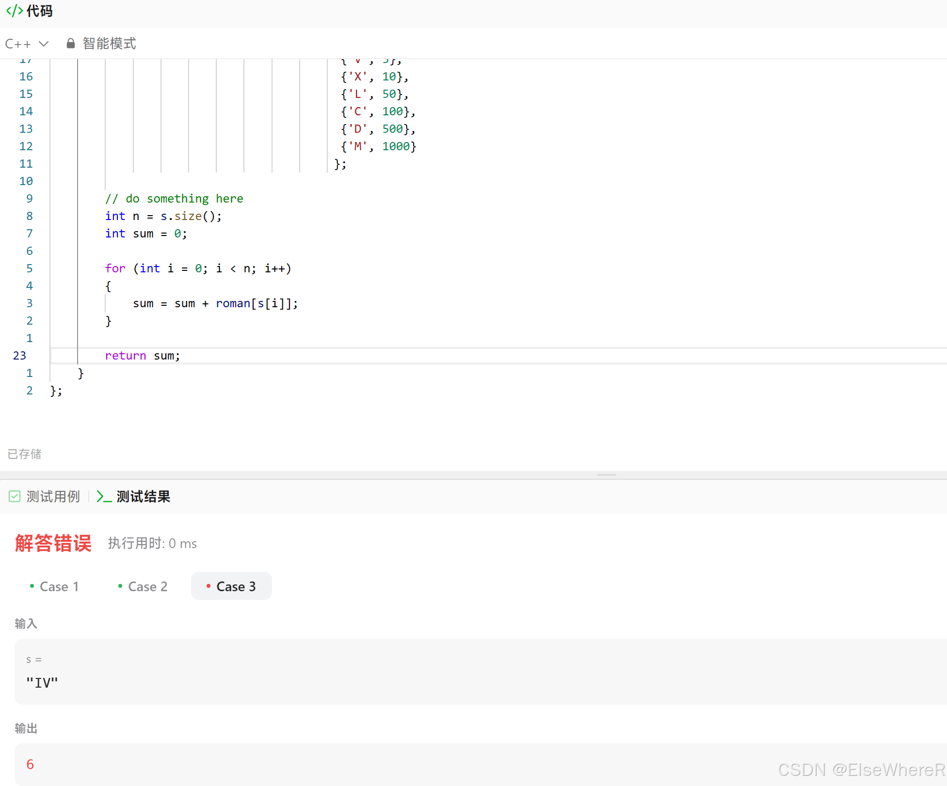
Task: Toggle the 智能模式 smart mode label
Action: 109,44
